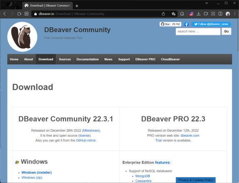
Task: Click the Notion icon beside the address bar
Action: click(27, 14)
